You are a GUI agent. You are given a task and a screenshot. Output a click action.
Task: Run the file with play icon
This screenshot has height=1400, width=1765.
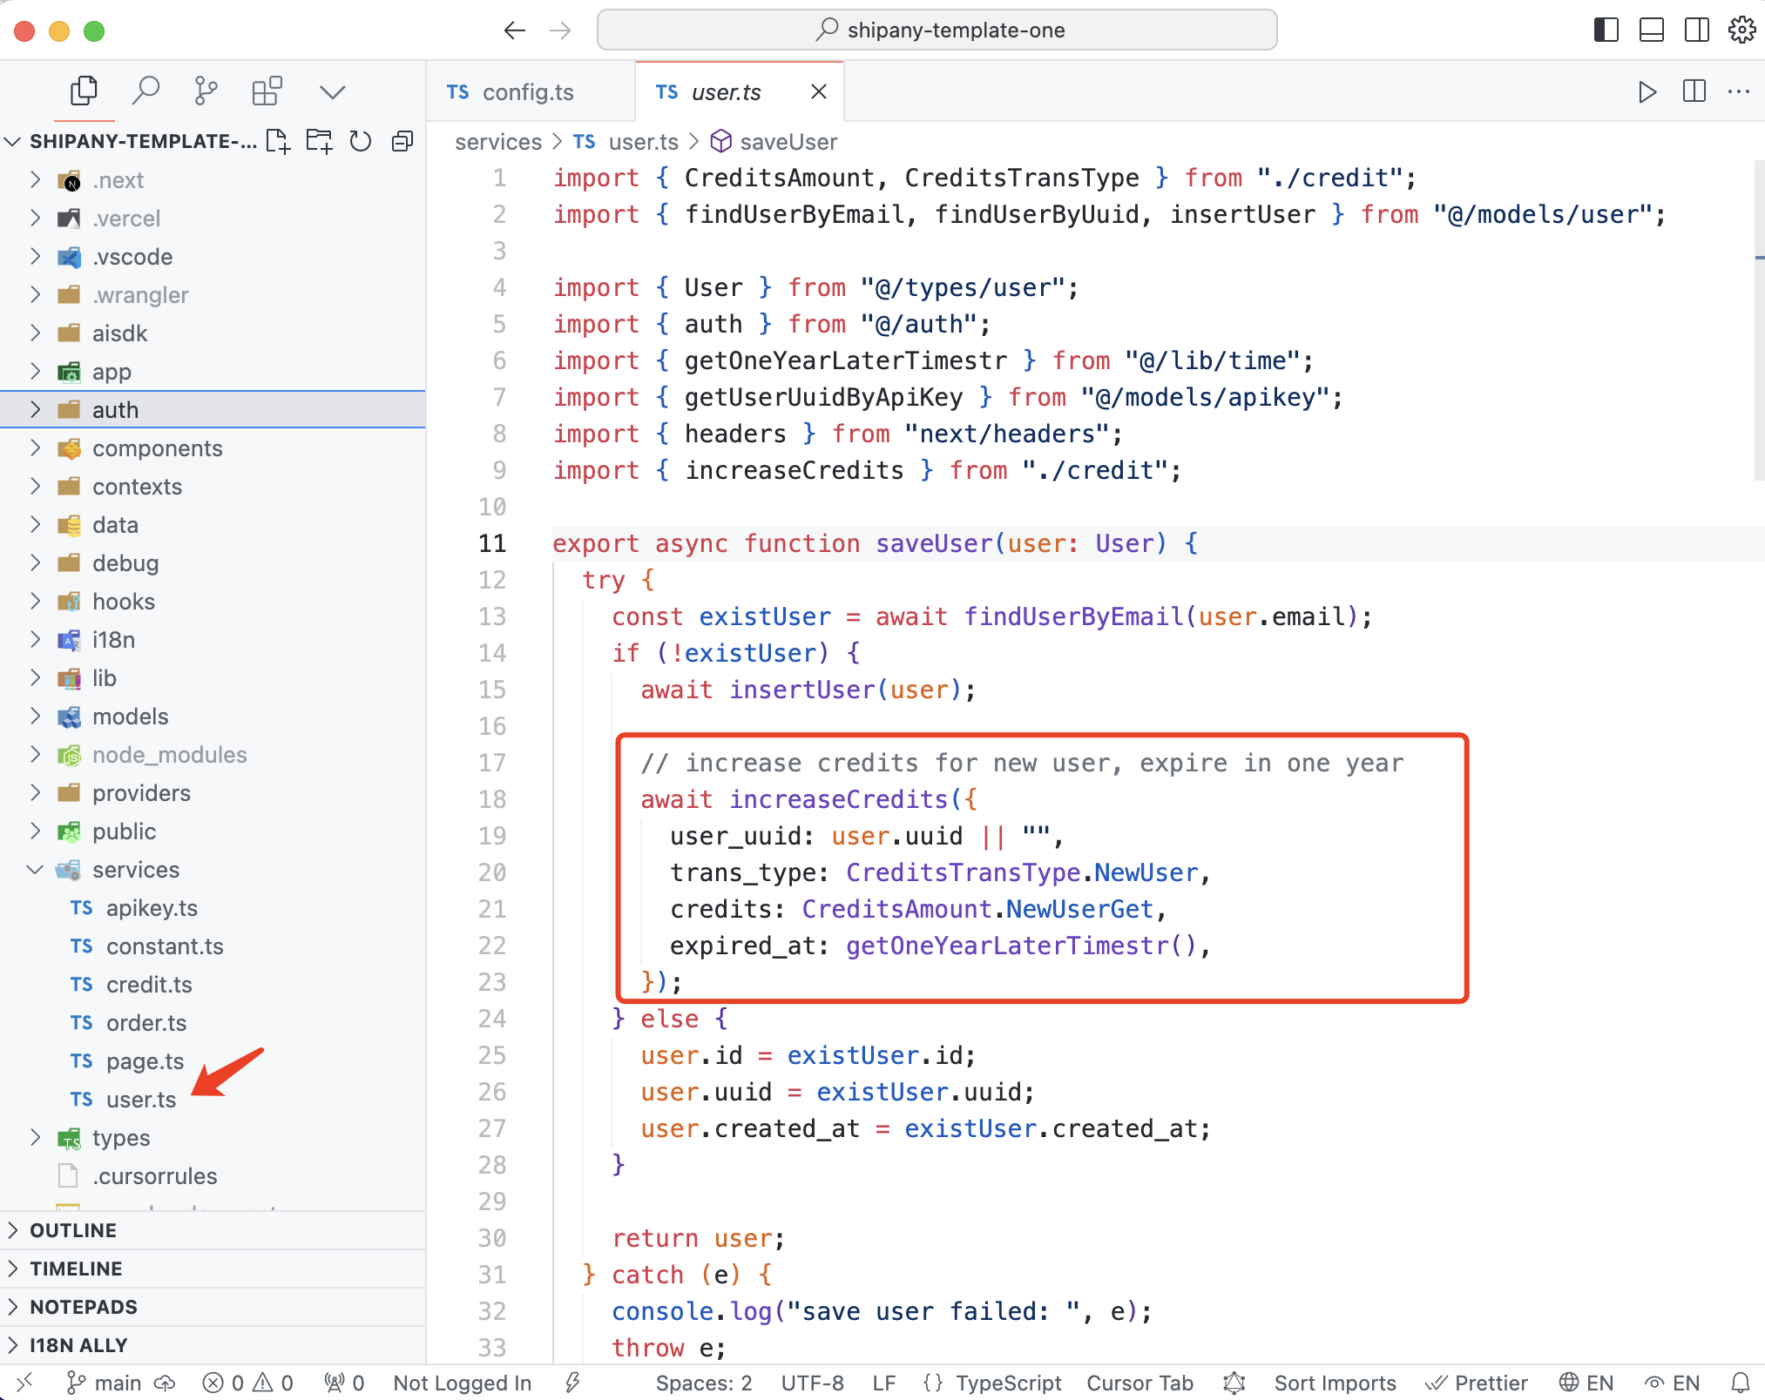pos(1647,91)
